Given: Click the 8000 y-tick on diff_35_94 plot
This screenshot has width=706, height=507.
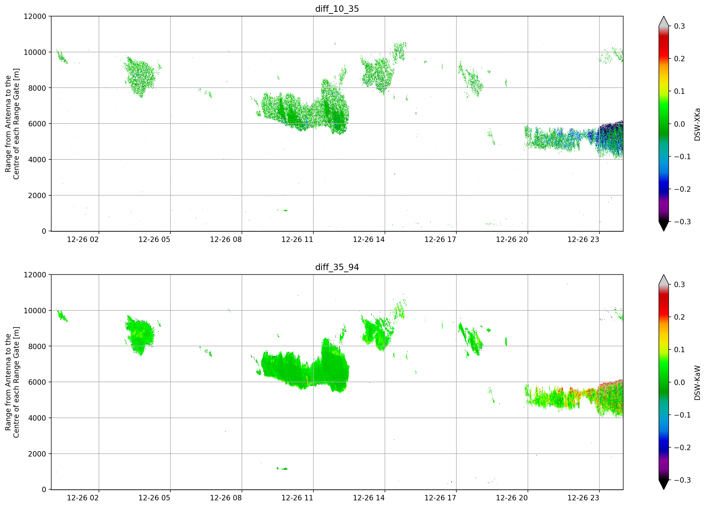Looking at the screenshot, I should [37, 346].
